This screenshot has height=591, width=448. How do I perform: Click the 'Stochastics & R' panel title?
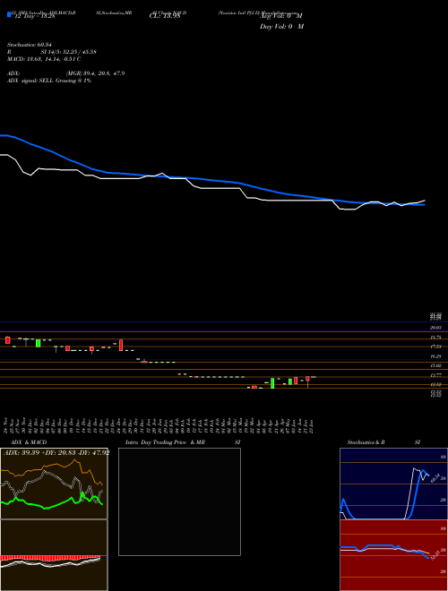pos(366,442)
